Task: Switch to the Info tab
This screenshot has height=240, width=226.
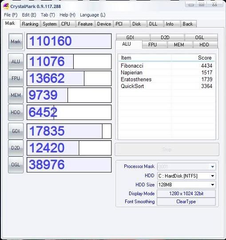Action: click(x=172, y=24)
